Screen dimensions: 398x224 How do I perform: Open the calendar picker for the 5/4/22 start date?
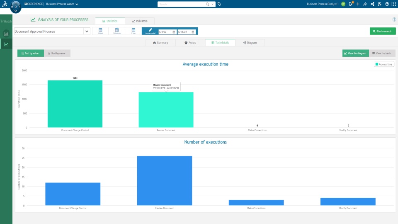174,32
